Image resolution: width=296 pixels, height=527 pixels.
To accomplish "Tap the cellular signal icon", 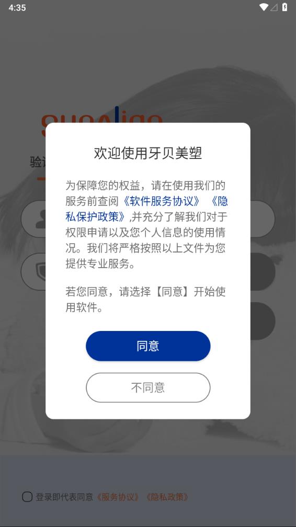I will 274,7.
